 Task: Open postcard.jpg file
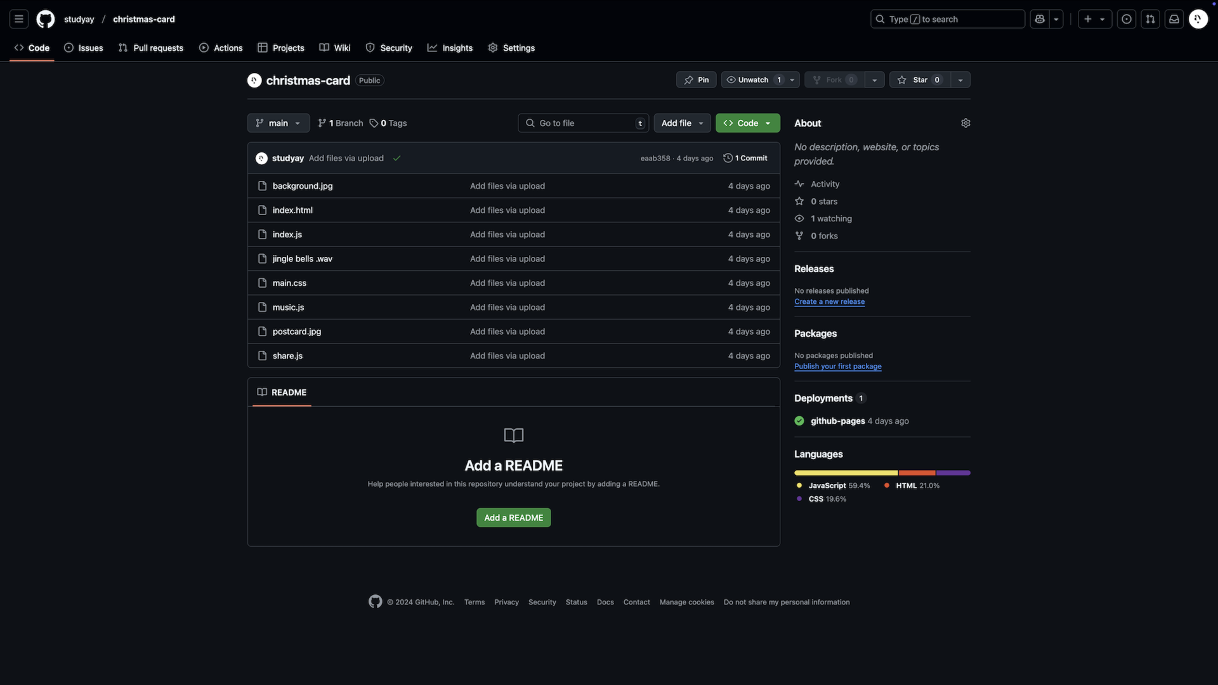point(297,332)
